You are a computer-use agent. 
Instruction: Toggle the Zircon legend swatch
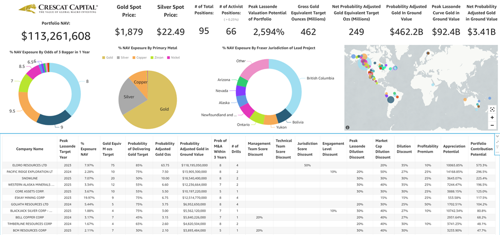pyautogui.click(x=152, y=58)
